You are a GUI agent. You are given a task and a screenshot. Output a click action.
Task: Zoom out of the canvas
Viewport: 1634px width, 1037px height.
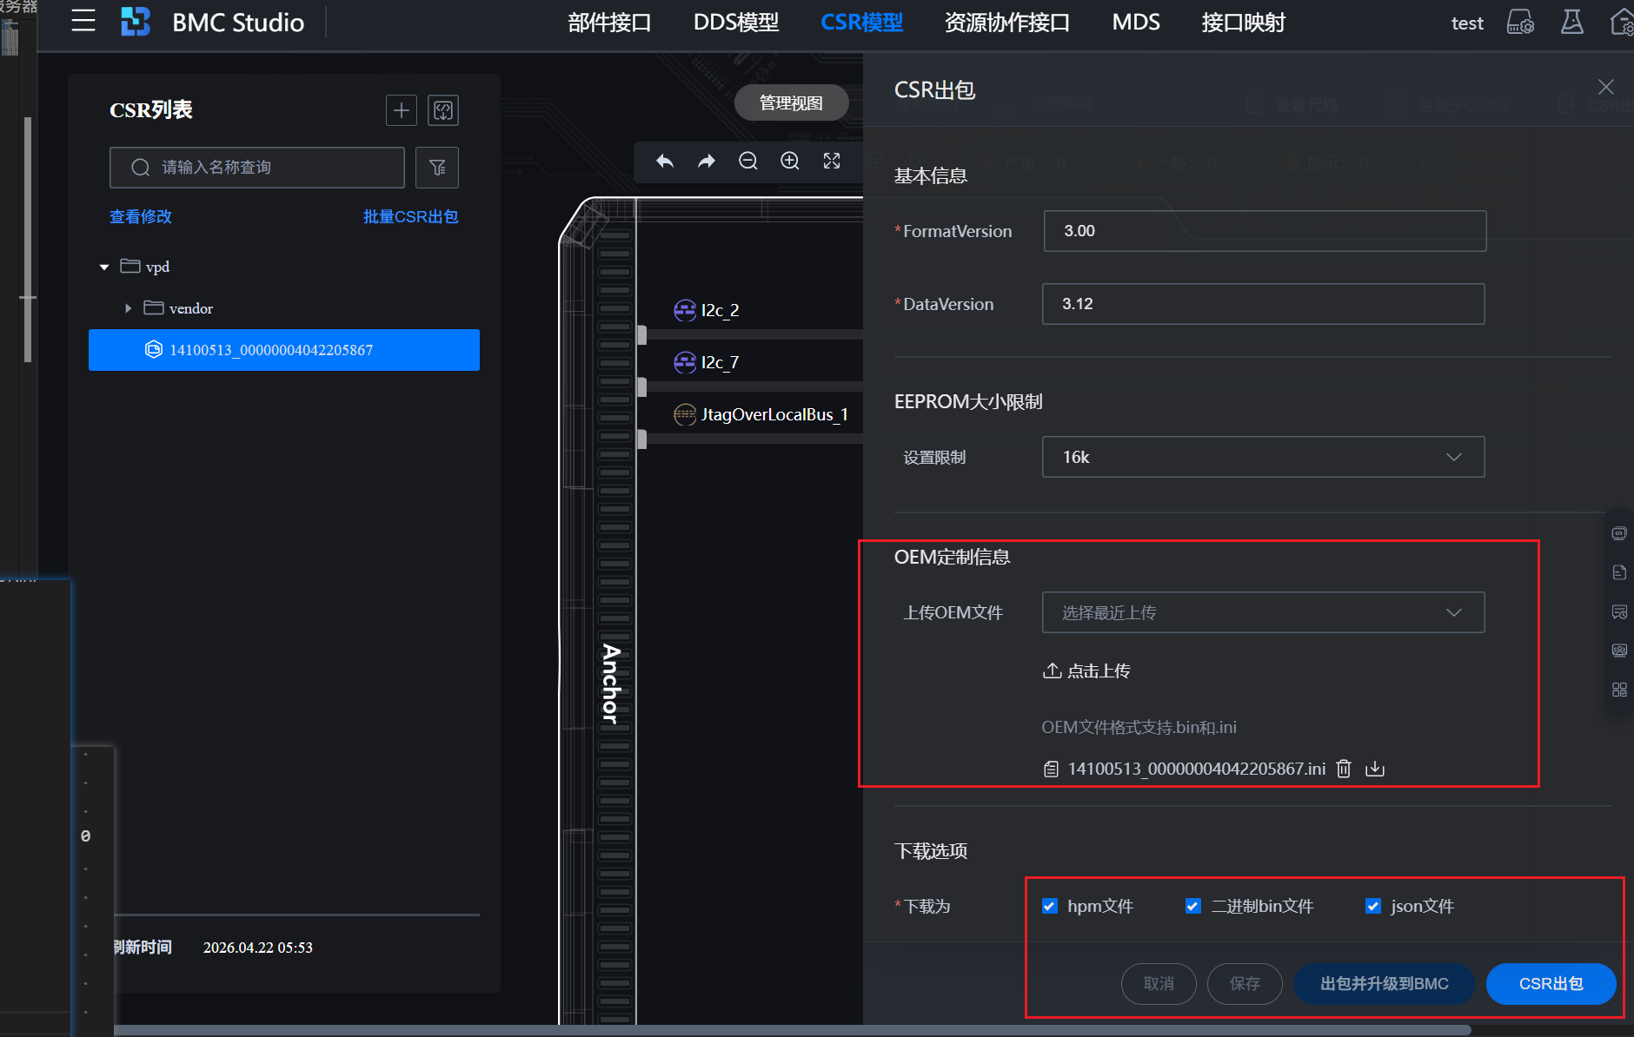click(x=748, y=161)
